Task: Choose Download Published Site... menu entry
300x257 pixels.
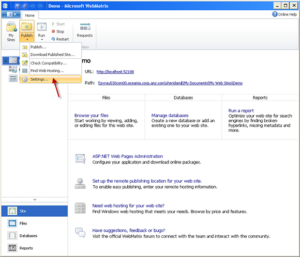Action: (x=51, y=55)
